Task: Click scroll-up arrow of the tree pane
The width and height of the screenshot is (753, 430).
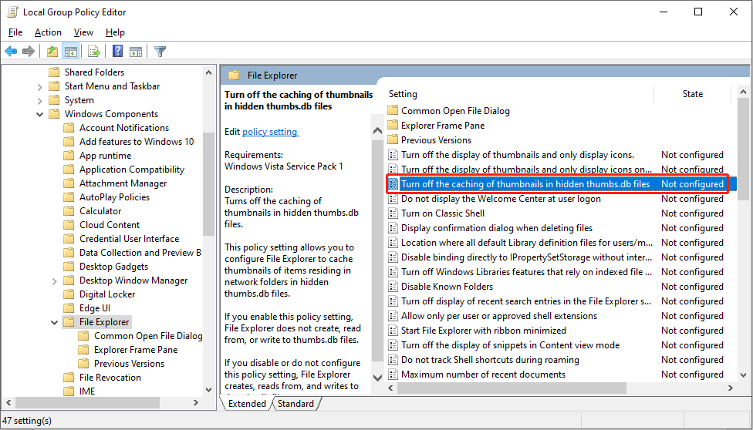Action: click(209, 72)
